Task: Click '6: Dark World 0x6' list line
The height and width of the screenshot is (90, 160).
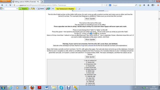Action: click(x=90, y=67)
